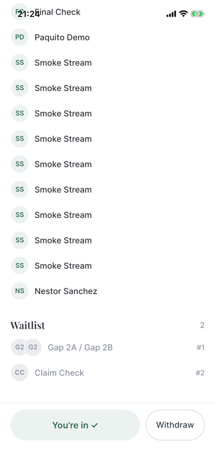Tap the Wi-Fi icon in status bar

point(183,13)
